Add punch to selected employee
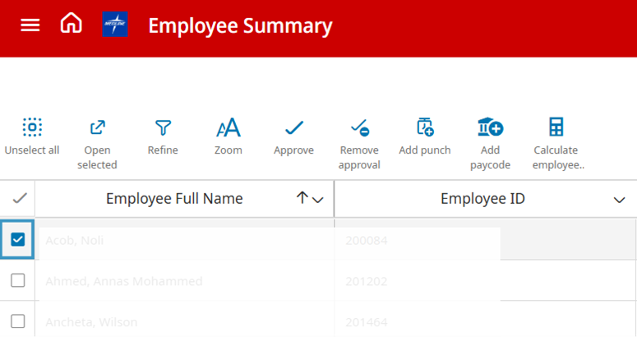 (x=424, y=128)
